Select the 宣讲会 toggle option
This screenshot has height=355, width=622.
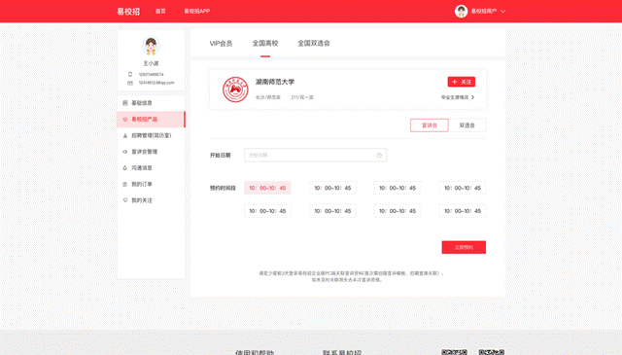[430, 125]
